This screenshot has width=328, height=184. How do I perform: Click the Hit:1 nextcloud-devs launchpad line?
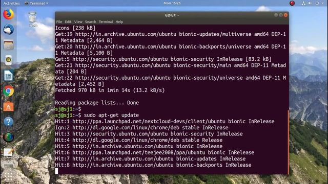click(x=165, y=122)
